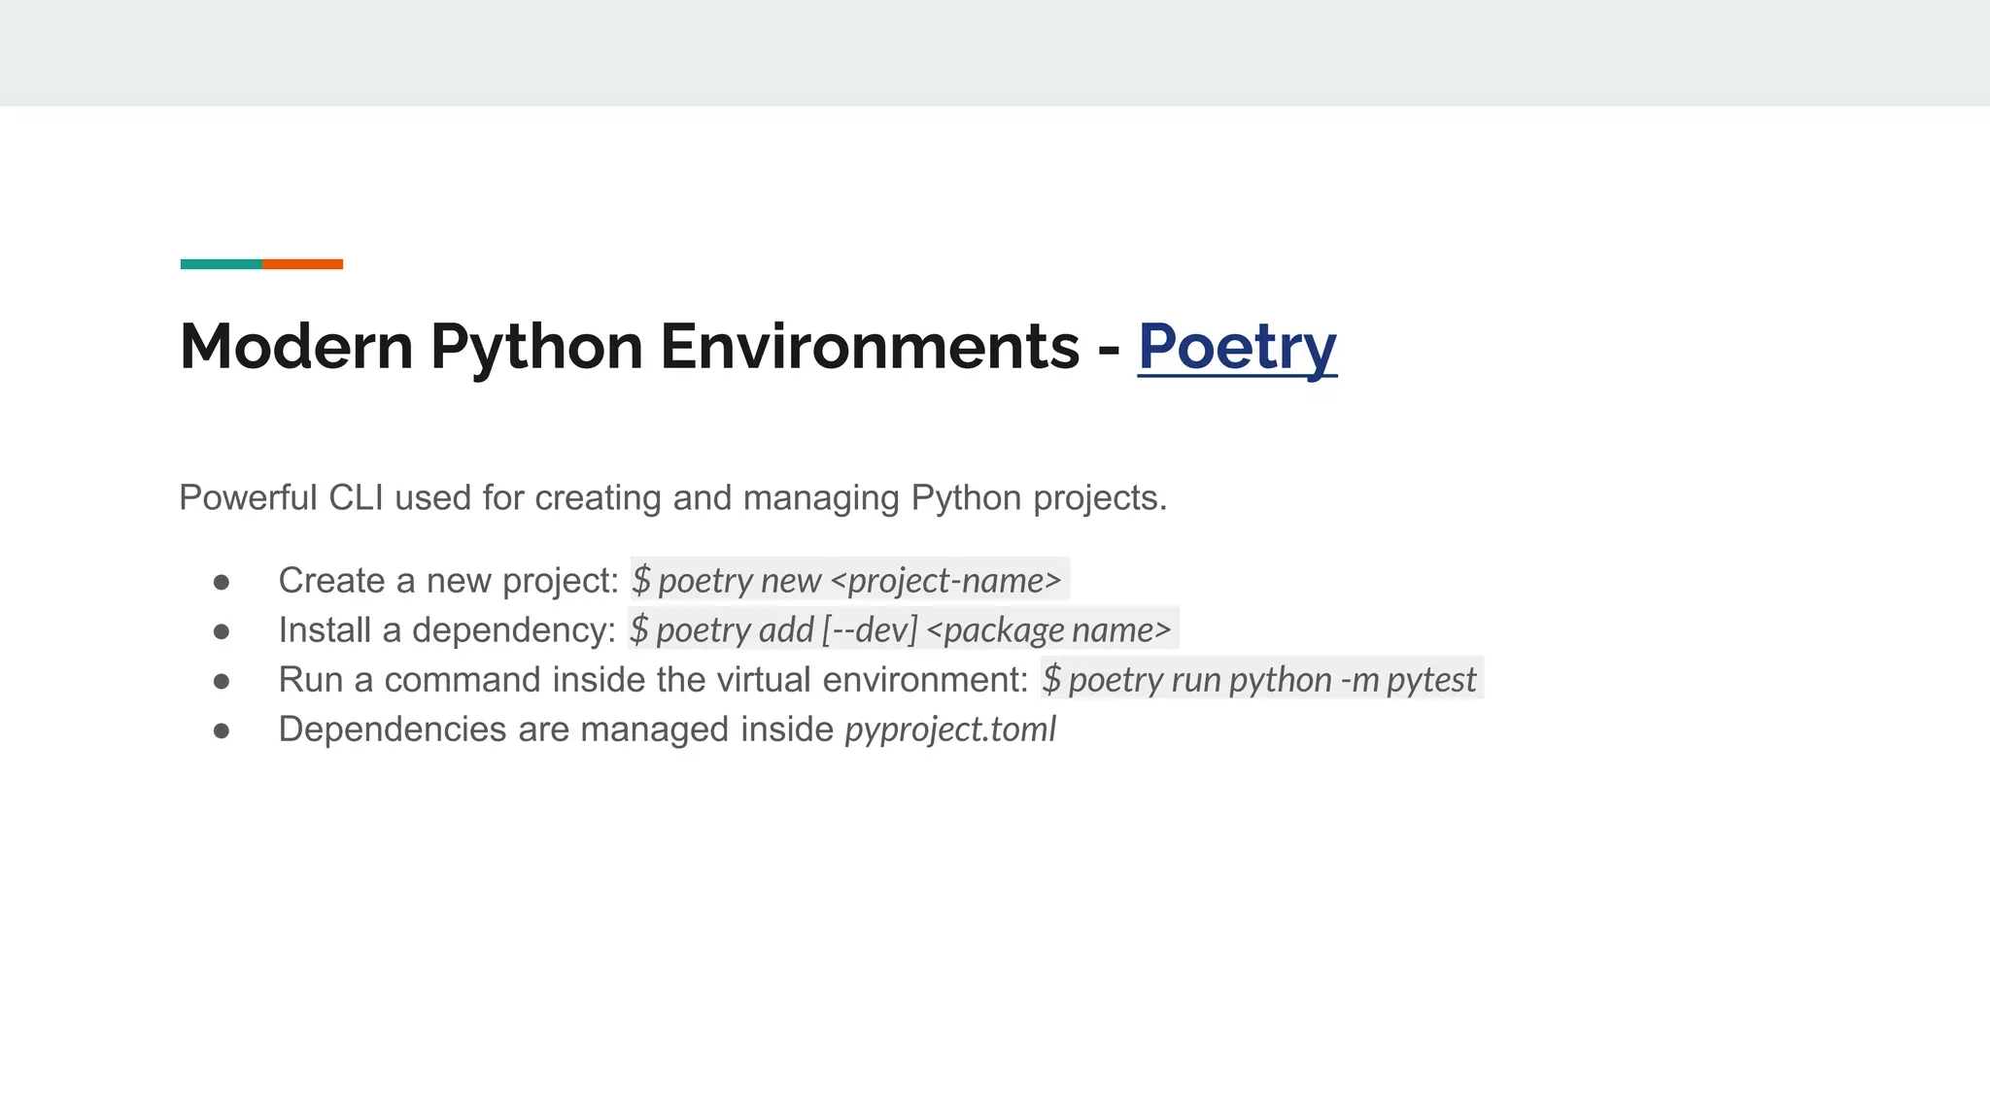Click the 'Modern Python Environments' heading text
This screenshot has width=1990, height=1119.
pyautogui.click(x=629, y=347)
